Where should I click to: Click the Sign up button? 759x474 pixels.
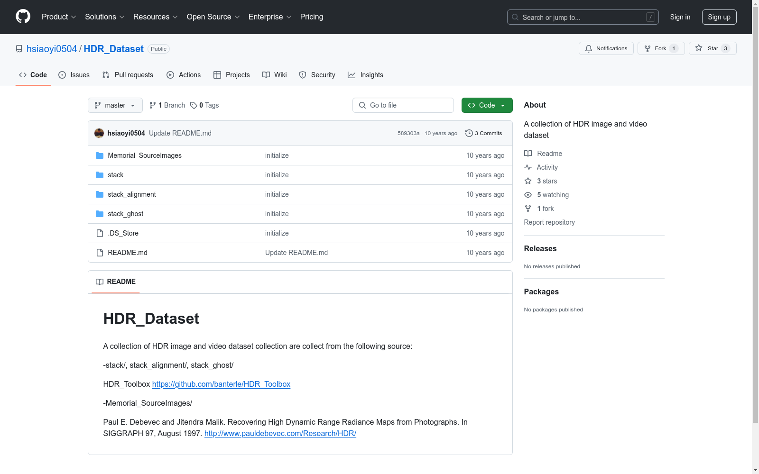[719, 17]
